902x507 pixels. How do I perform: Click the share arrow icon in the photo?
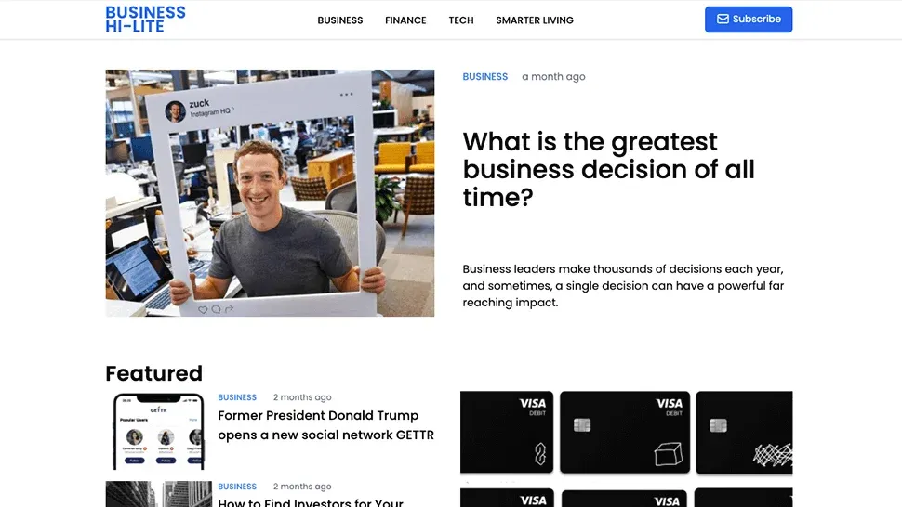coord(229,309)
